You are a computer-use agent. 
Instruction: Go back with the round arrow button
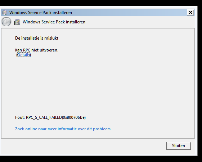pos(6,22)
